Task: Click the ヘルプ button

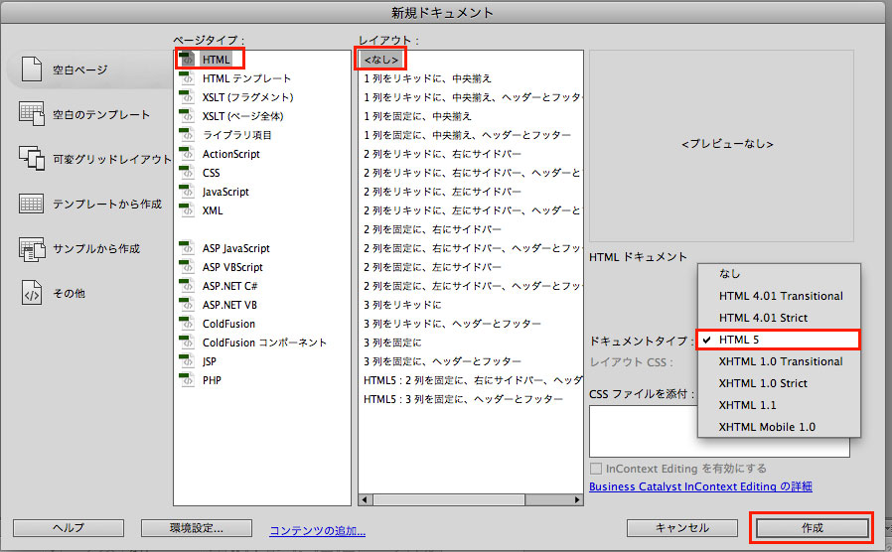Action: tap(69, 528)
